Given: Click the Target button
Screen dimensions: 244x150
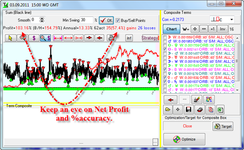Looking at the screenshot, I should click(x=223, y=127).
